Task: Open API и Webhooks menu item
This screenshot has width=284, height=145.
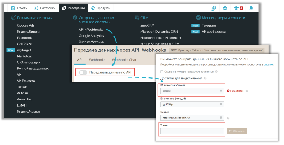Action: pos(91,29)
